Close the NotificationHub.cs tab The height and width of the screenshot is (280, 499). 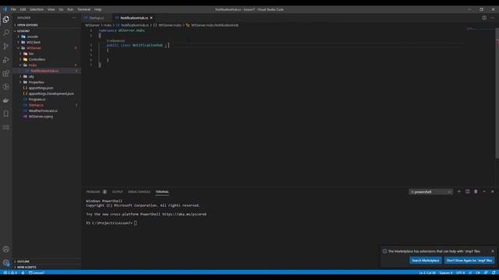coord(151,18)
